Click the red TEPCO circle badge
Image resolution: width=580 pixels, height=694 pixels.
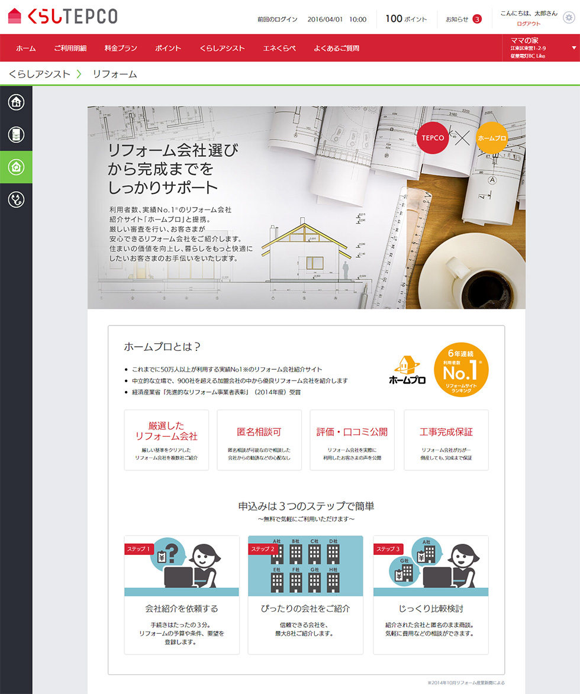click(433, 138)
